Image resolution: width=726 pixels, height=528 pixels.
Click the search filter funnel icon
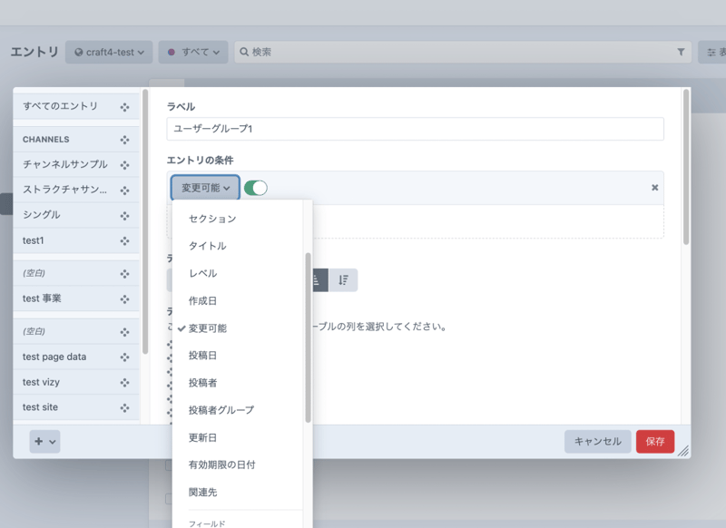point(681,53)
